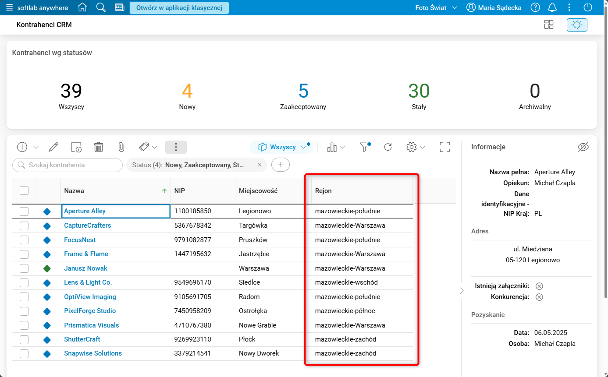The image size is (608, 377).
Task: Open the top bar three-dot menu
Action: (x=569, y=7)
